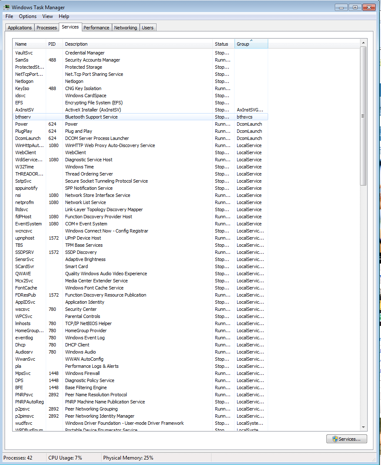Select the MpsSvc Windows Firewall row
Viewport: 381px width, 465px height.
(141, 373)
